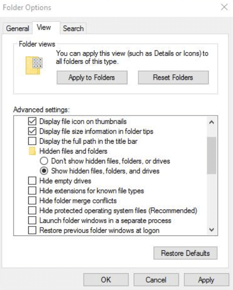Enable Hide extensions for known file types
The width and height of the screenshot is (233, 290).
point(32,191)
